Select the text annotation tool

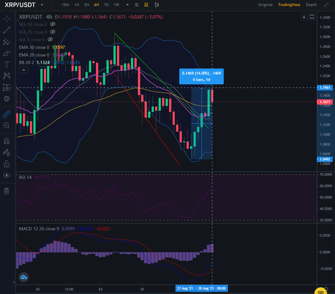[x=7, y=64]
